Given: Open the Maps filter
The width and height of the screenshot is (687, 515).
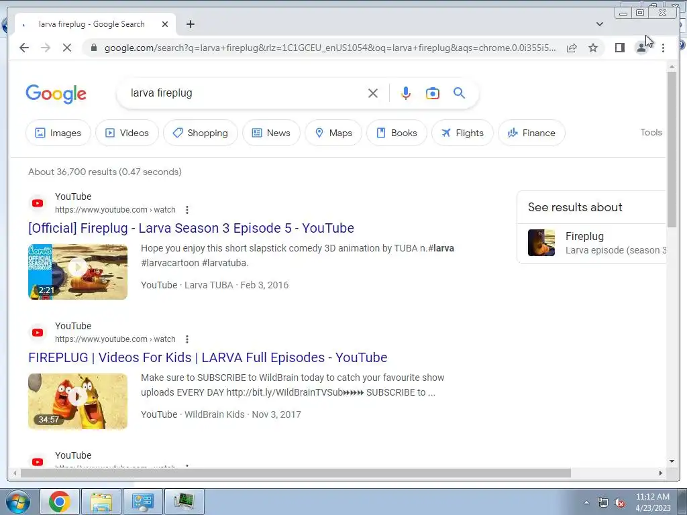Looking at the screenshot, I should pyautogui.click(x=333, y=133).
